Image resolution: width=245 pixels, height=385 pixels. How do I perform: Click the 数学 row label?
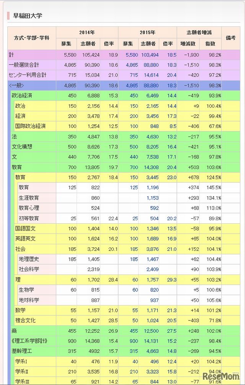[x=20, y=310]
